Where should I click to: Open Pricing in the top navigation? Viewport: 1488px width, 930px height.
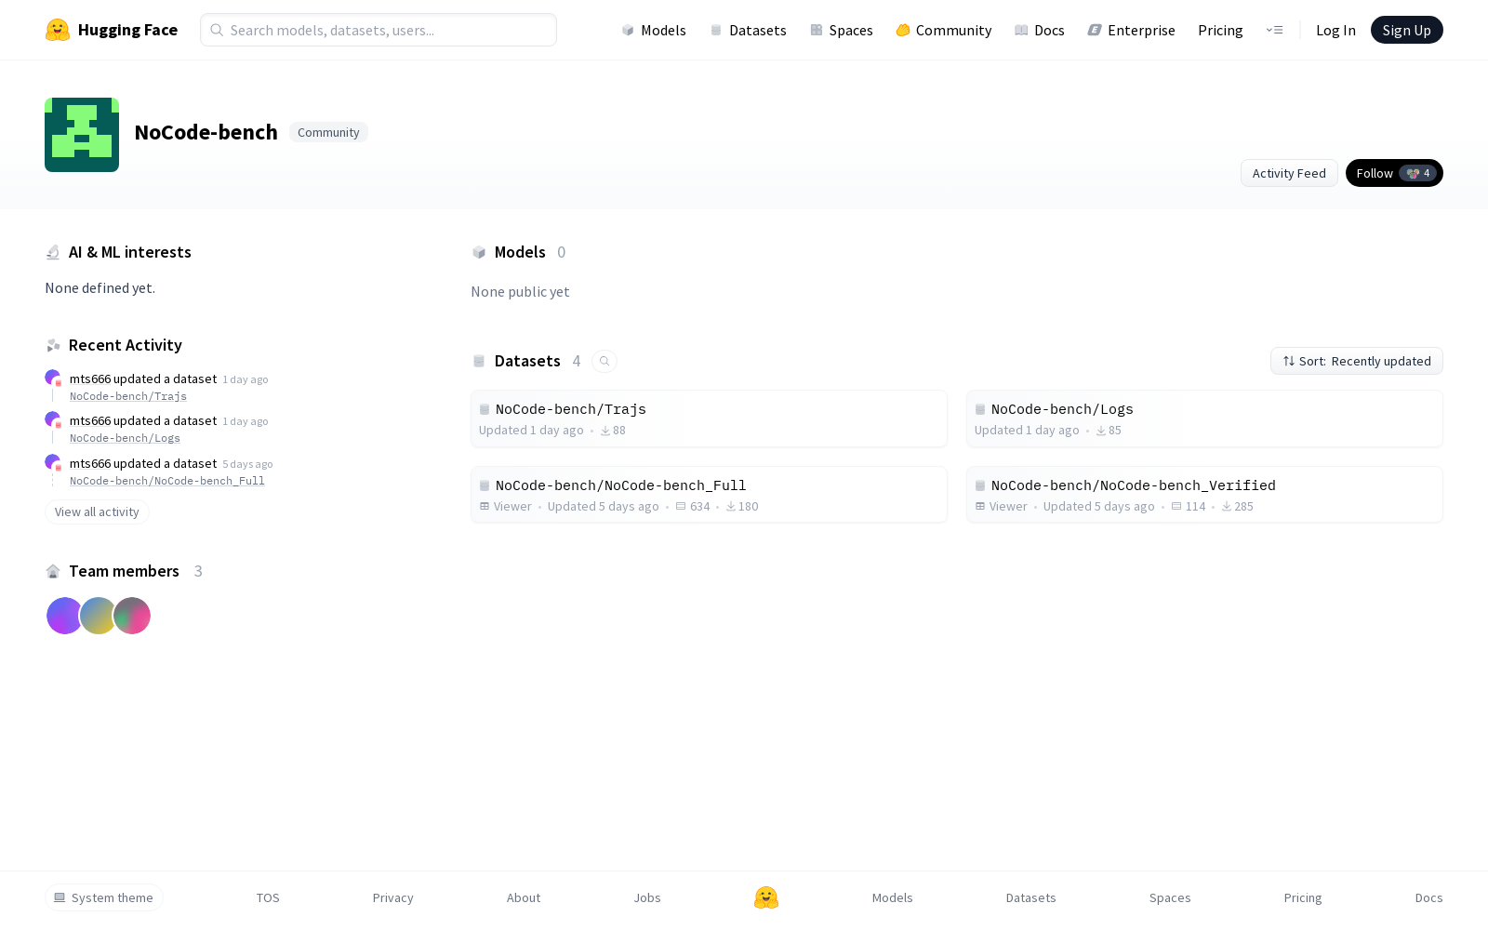(1220, 30)
